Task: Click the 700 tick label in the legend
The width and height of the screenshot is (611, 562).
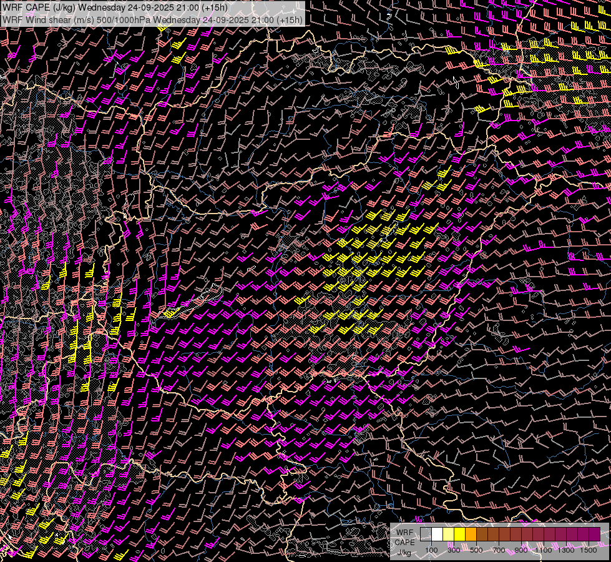Action: click(x=499, y=550)
